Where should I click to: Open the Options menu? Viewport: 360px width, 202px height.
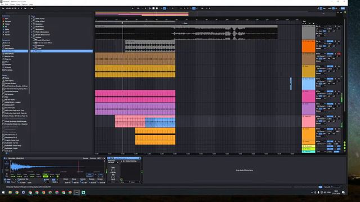coord(24,4)
